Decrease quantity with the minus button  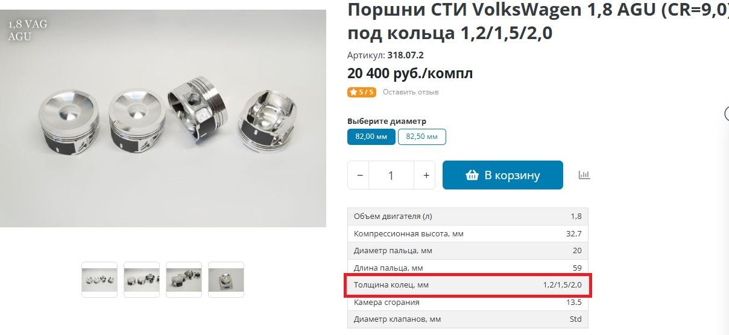(359, 175)
